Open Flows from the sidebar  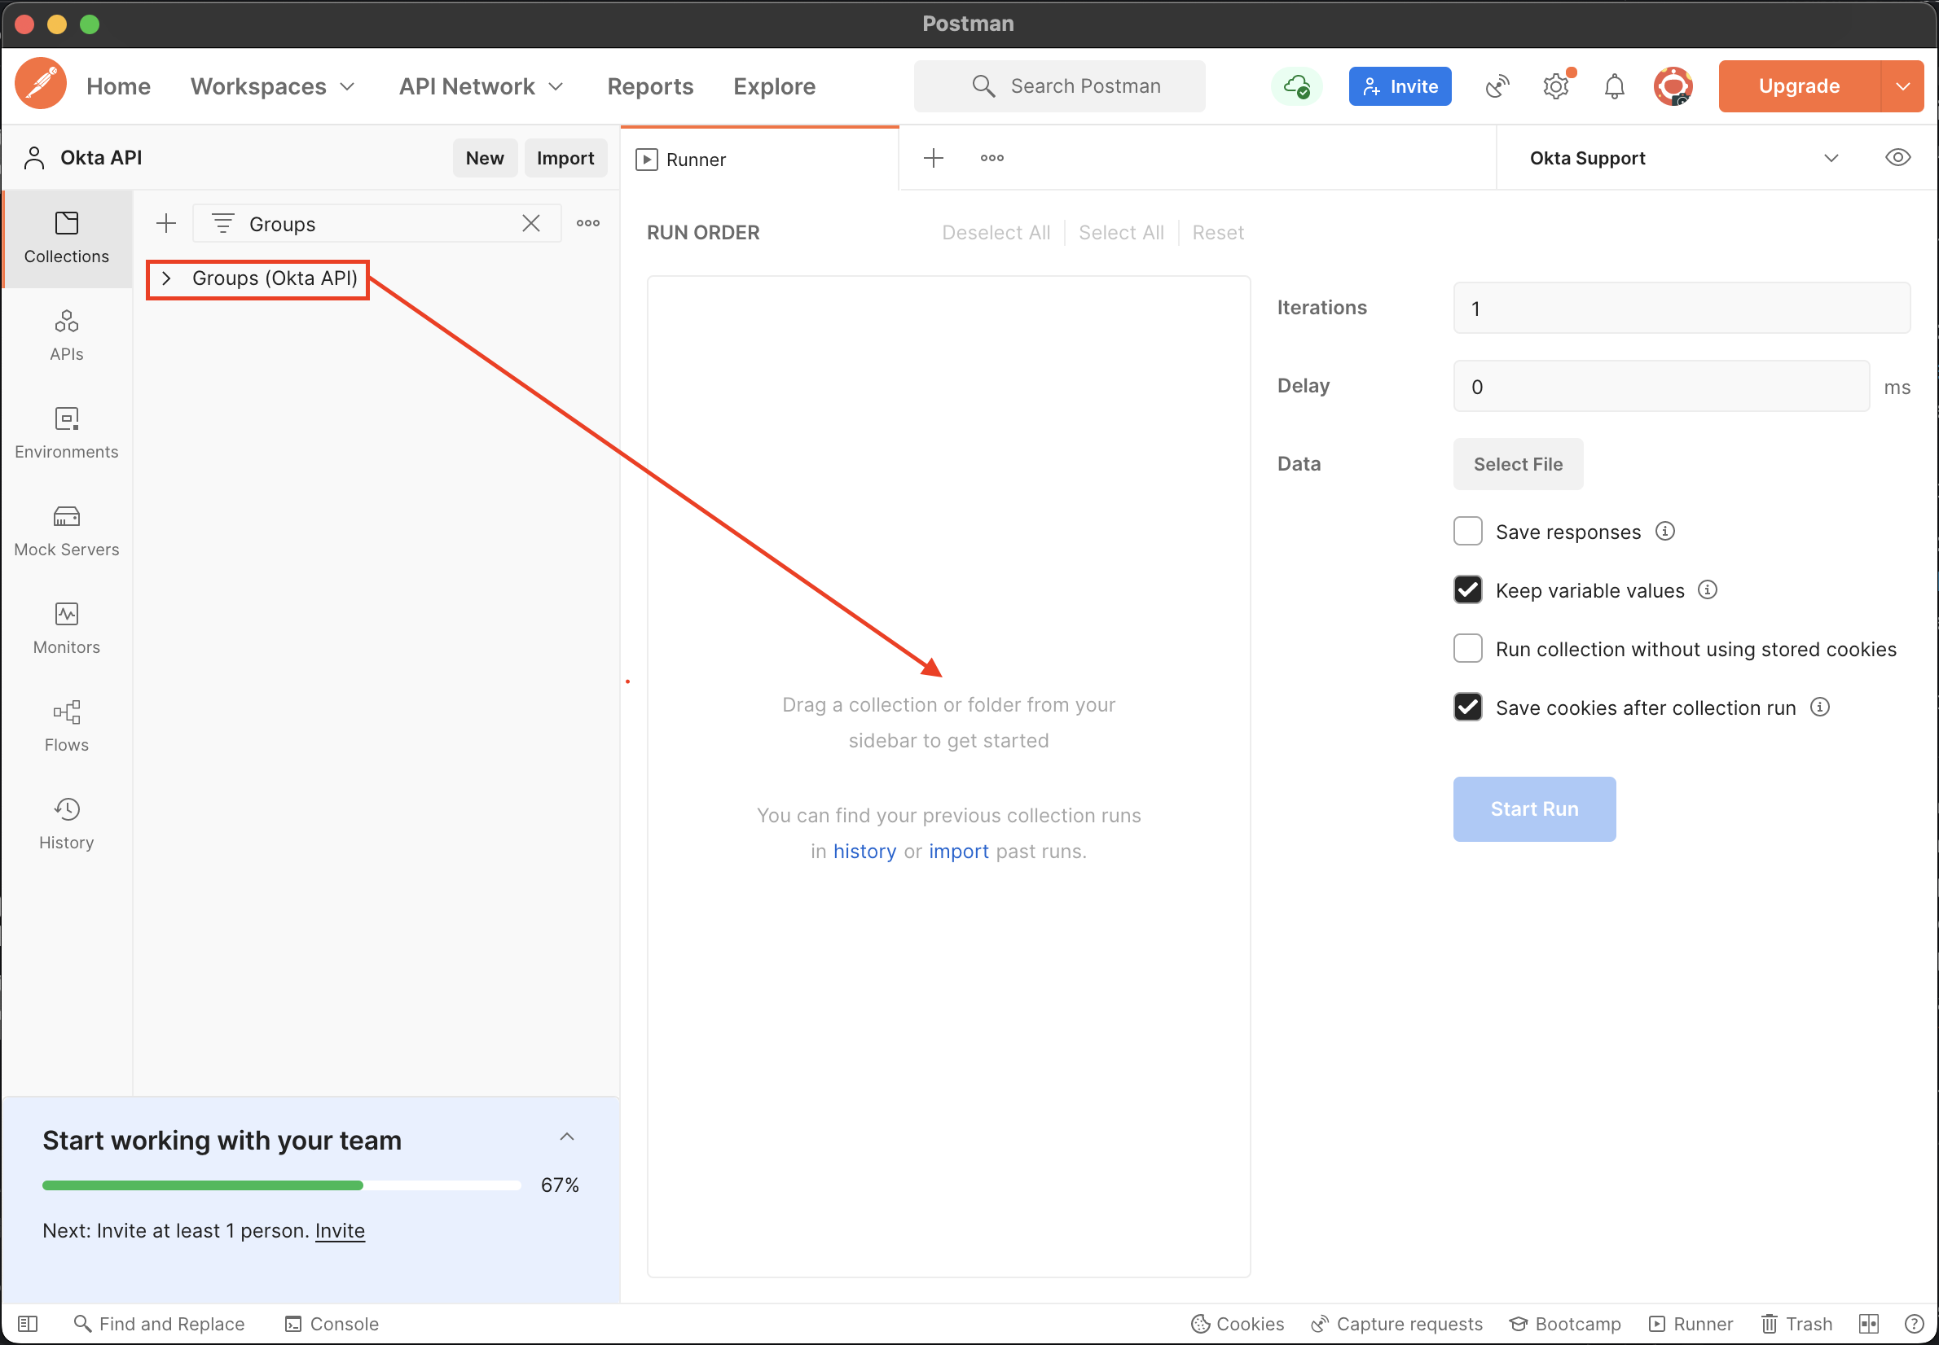(x=67, y=725)
